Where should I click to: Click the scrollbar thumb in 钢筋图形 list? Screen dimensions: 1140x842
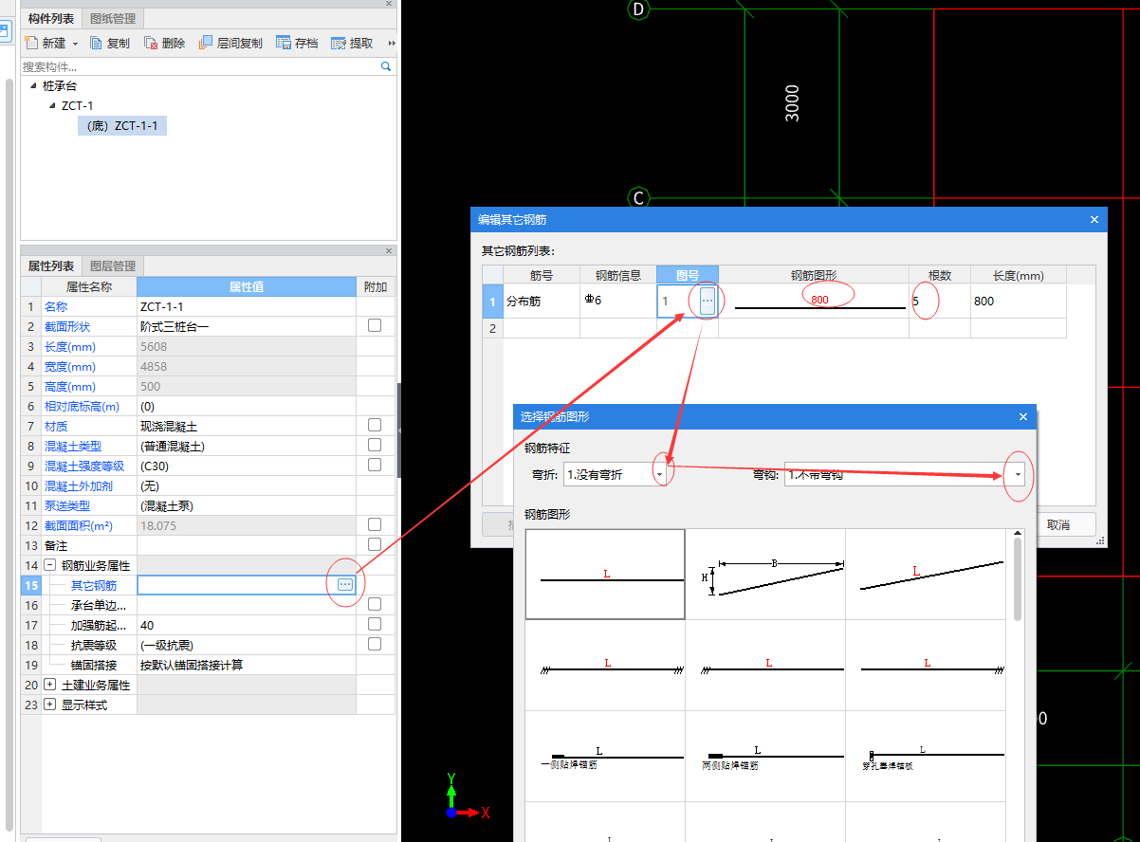(1018, 578)
